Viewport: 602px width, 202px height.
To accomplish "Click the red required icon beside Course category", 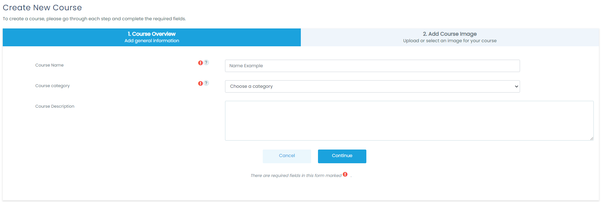I will pos(200,83).
